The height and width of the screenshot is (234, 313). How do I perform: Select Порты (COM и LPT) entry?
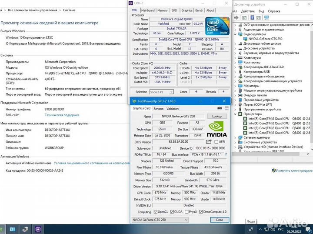coord(258,105)
